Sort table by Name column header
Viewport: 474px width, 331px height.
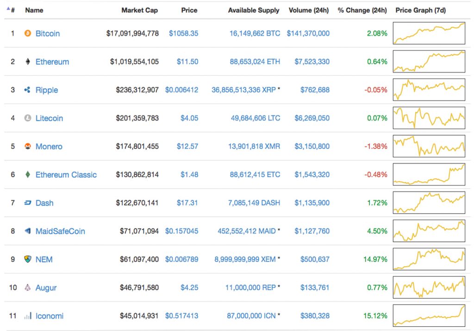click(34, 10)
